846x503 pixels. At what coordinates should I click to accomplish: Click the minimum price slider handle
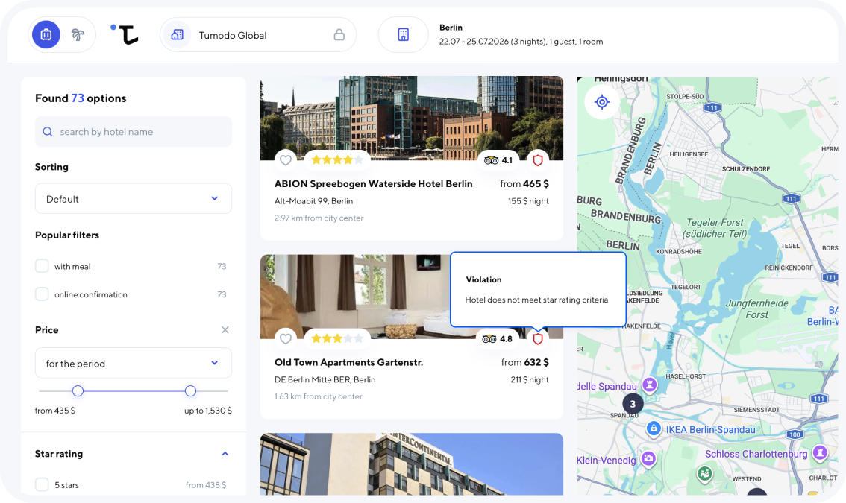point(78,391)
